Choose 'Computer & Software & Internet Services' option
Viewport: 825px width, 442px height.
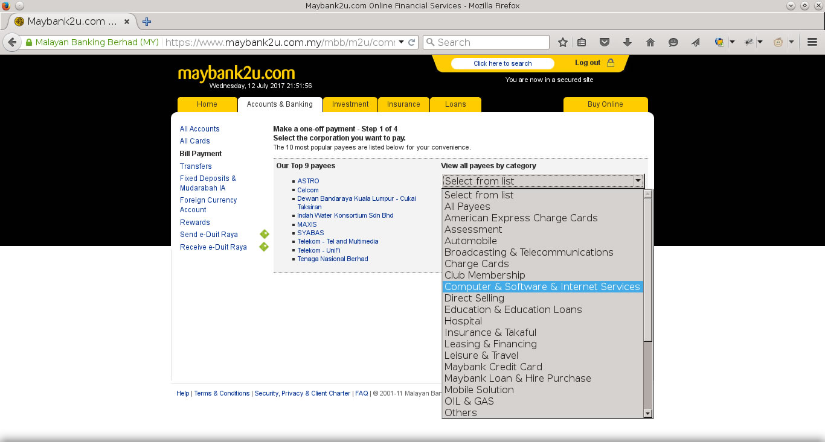[542, 286]
